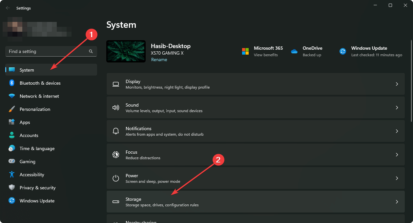Click the search magnifier icon
Viewport: 413px width, 223px height.
pyautogui.click(x=91, y=51)
